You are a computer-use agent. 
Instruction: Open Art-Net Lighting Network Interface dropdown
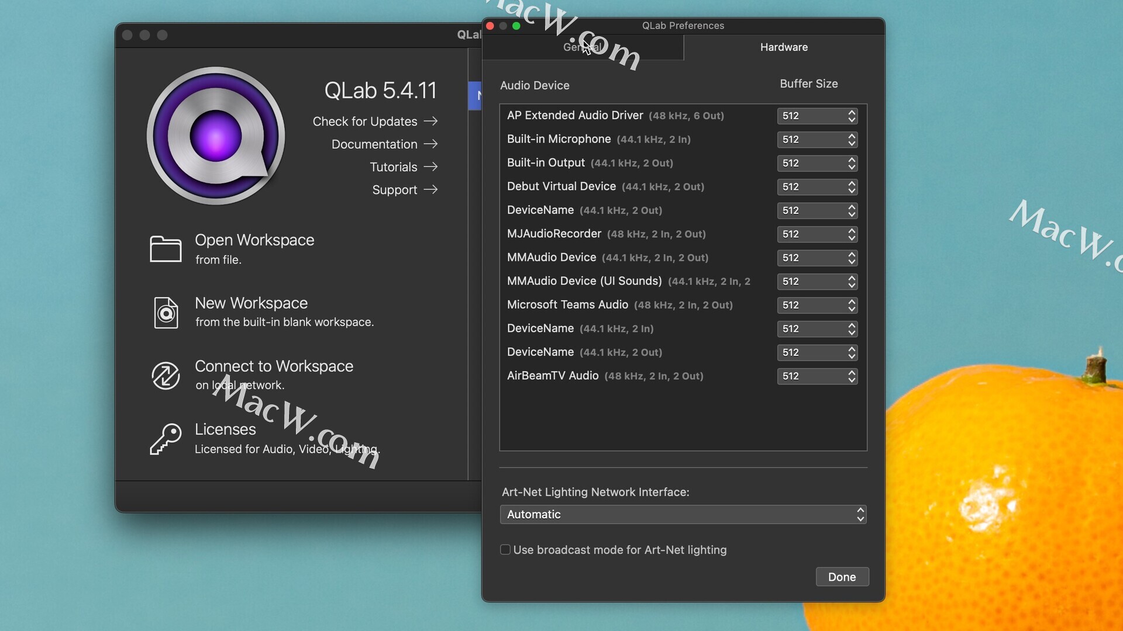point(683,515)
